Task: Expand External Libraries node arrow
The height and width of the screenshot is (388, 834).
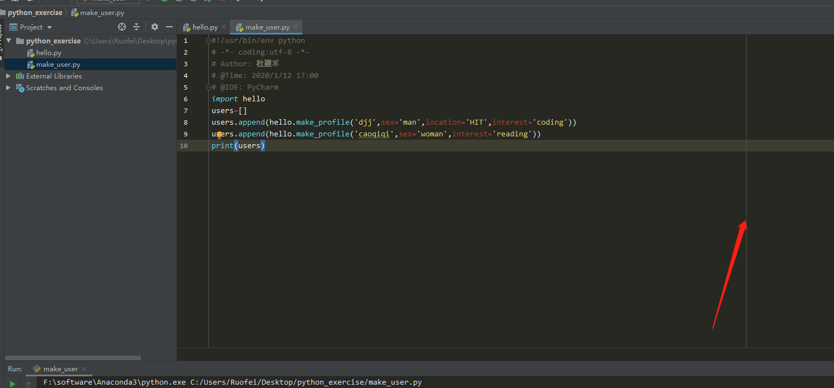Action: (x=8, y=76)
